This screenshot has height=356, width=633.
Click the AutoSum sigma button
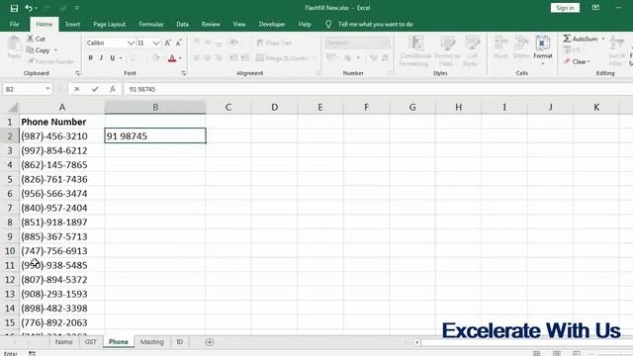(581, 39)
